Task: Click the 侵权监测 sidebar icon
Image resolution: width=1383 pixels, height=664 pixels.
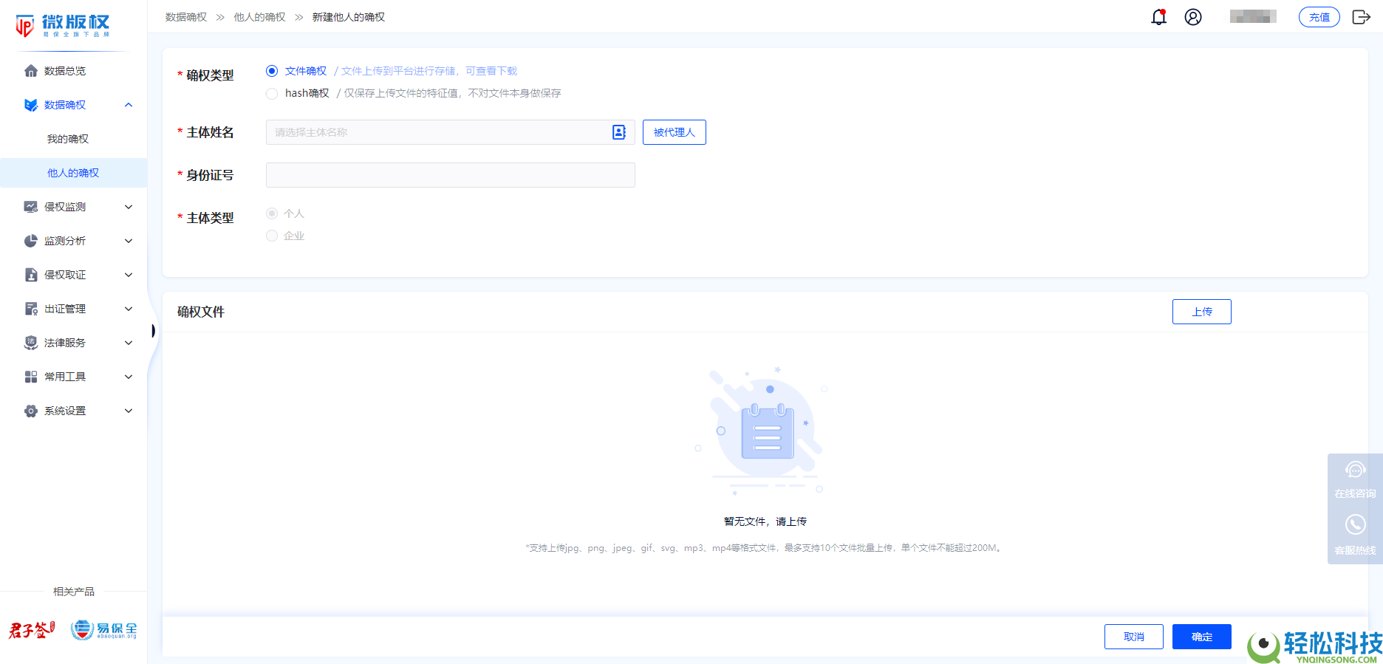Action: pos(31,207)
